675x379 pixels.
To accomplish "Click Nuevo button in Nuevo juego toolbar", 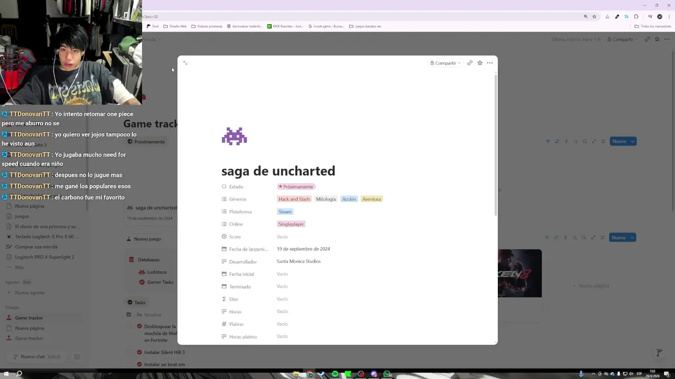I will click(x=619, y=237).
